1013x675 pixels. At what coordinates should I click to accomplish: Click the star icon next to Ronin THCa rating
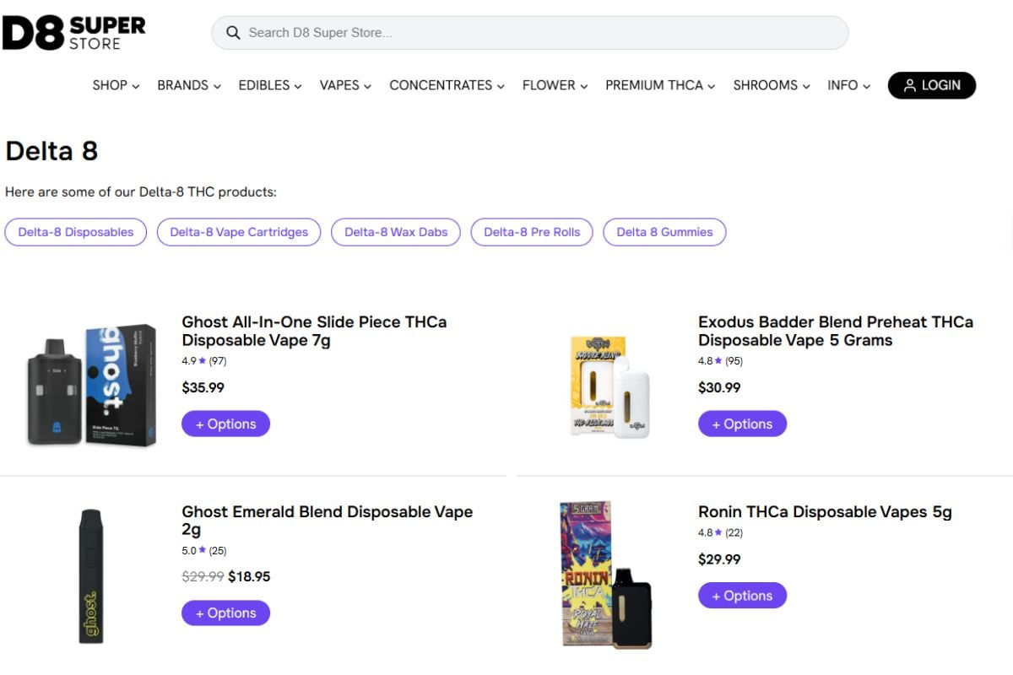(719, 532)
